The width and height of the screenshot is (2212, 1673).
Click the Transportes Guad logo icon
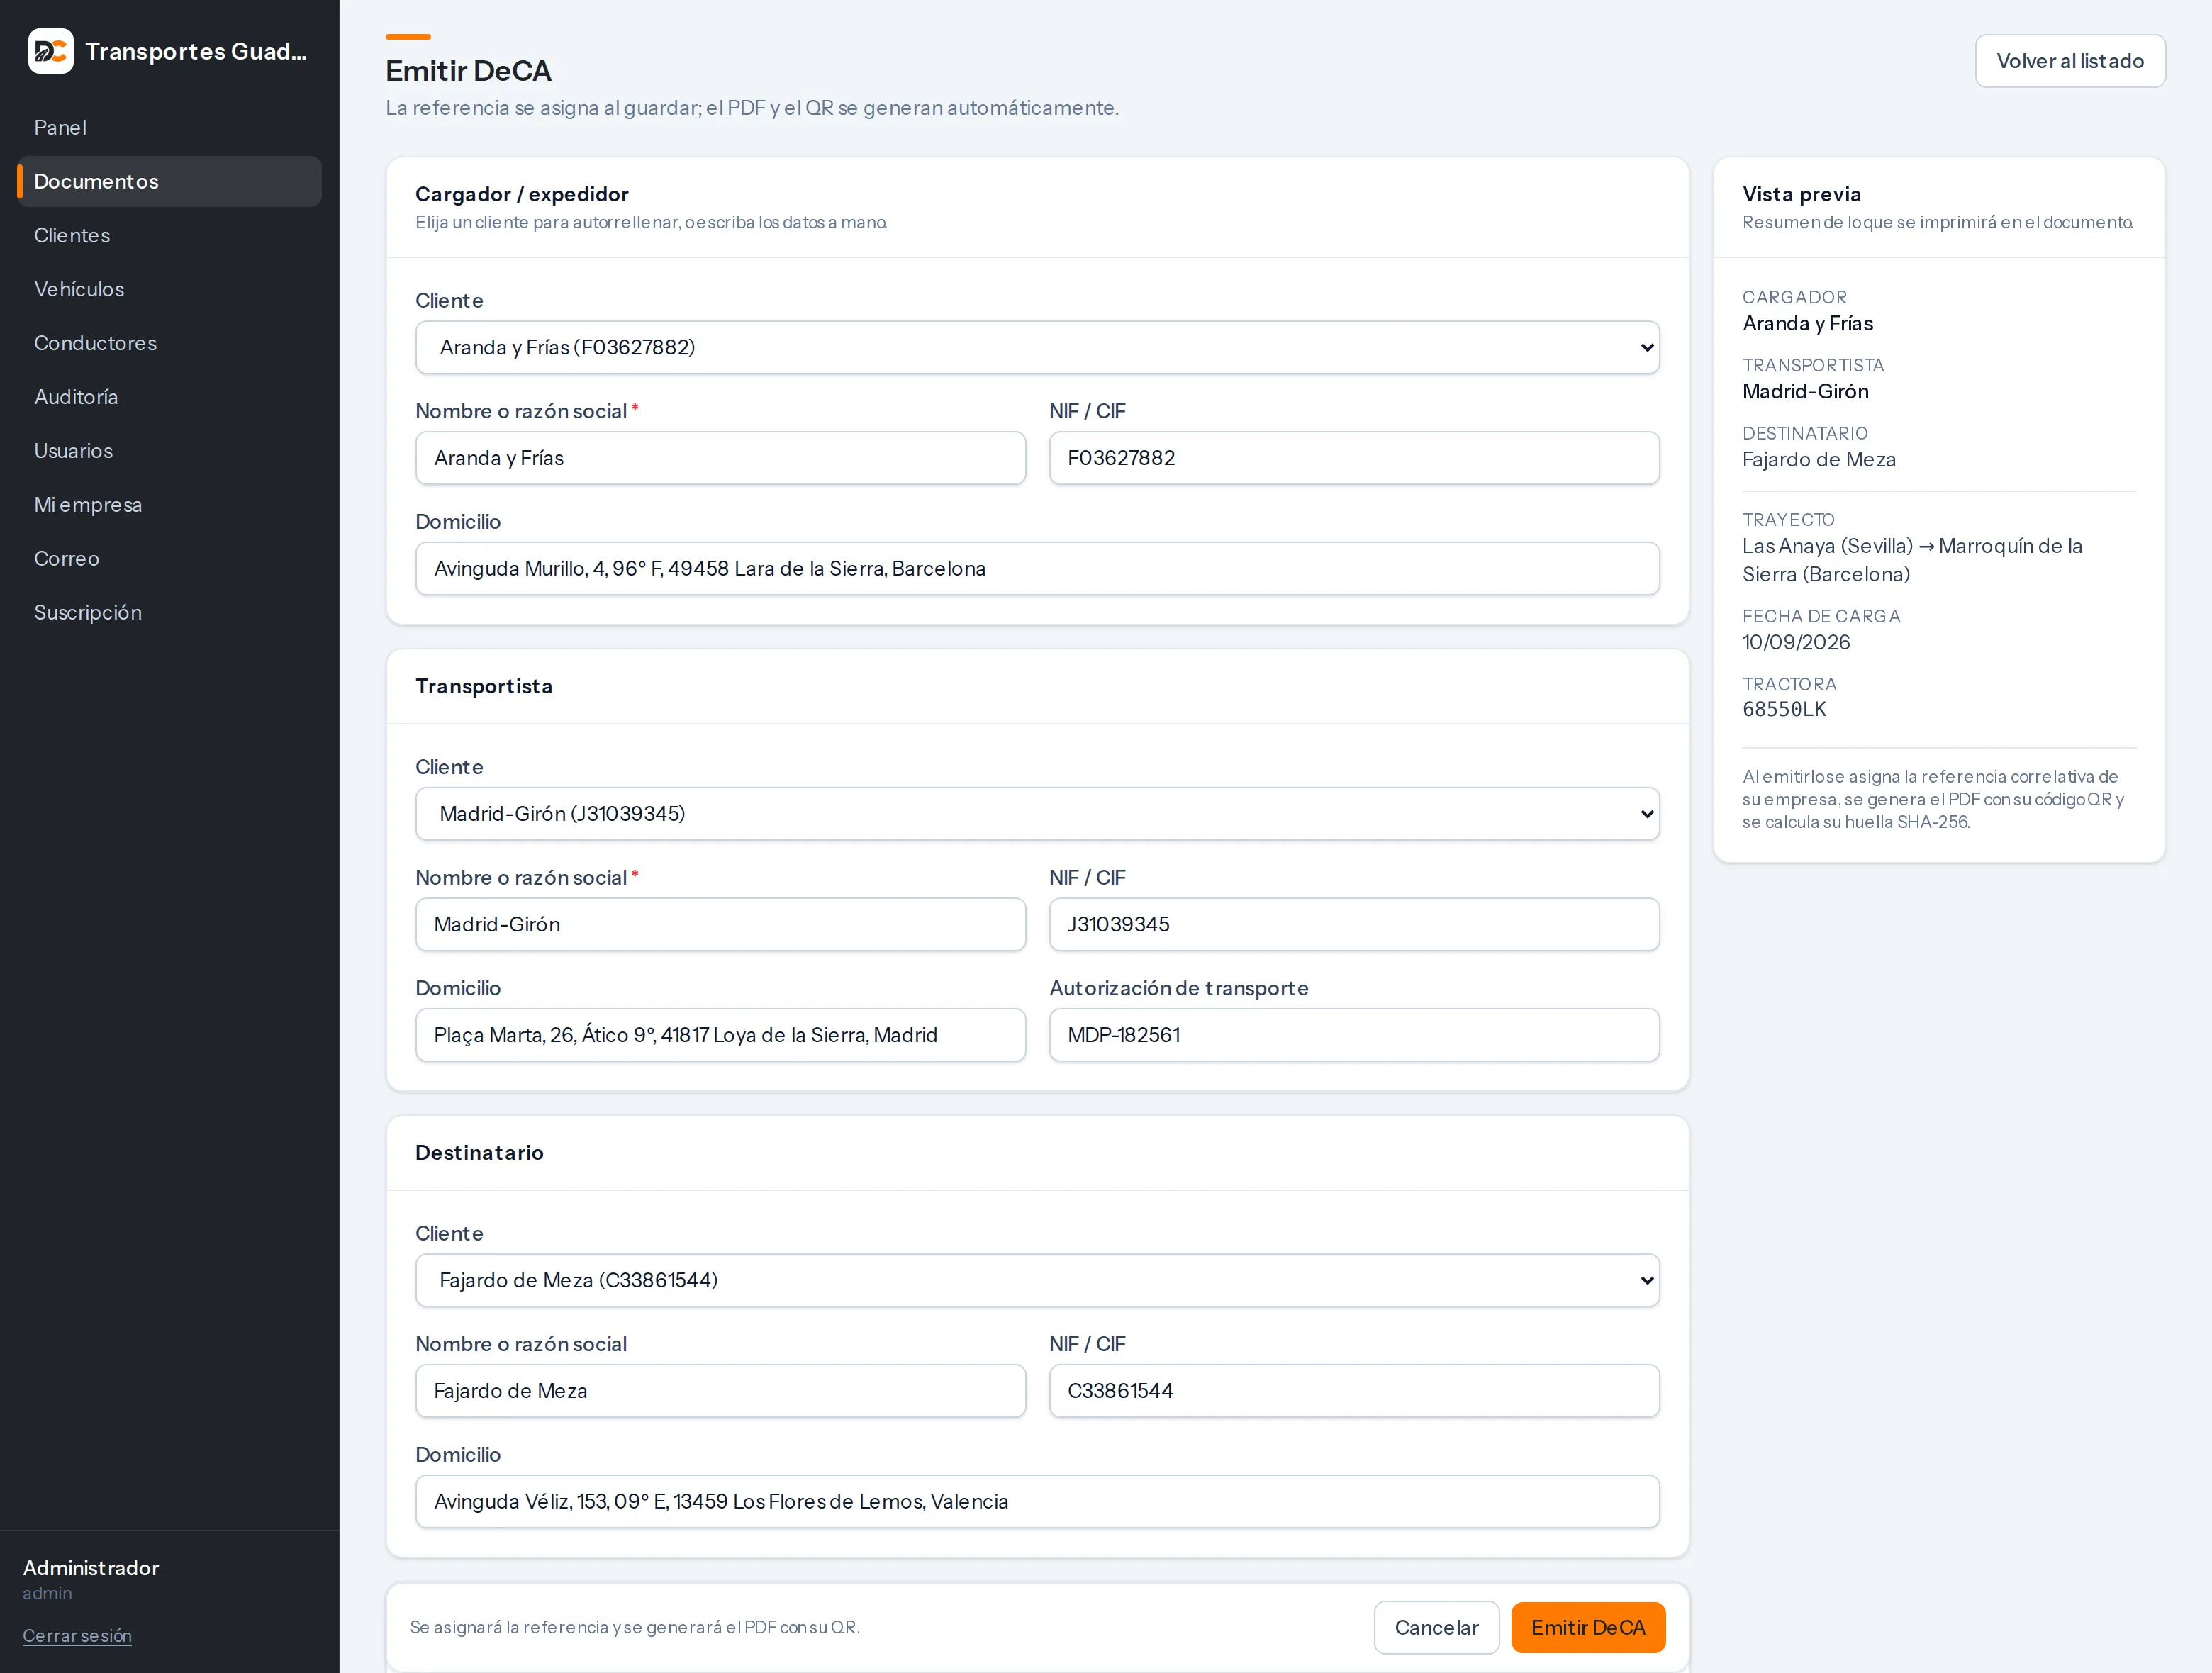[x=51, y=51]
